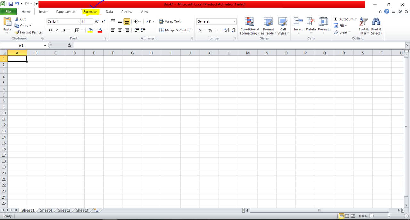Click the formula bar input field
410x220 pixels.
click(239, 46)
